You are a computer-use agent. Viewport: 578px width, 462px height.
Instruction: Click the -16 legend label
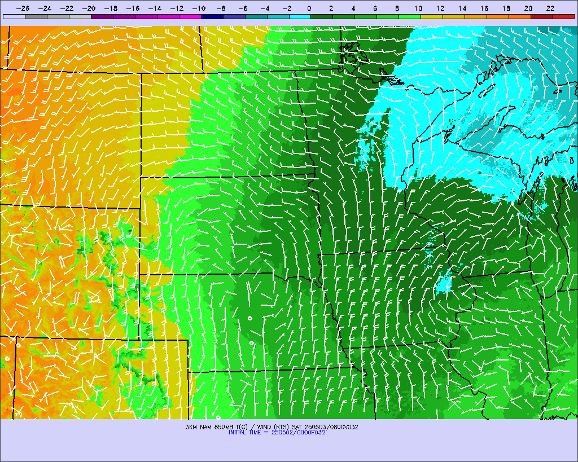[x=133, y=8]
